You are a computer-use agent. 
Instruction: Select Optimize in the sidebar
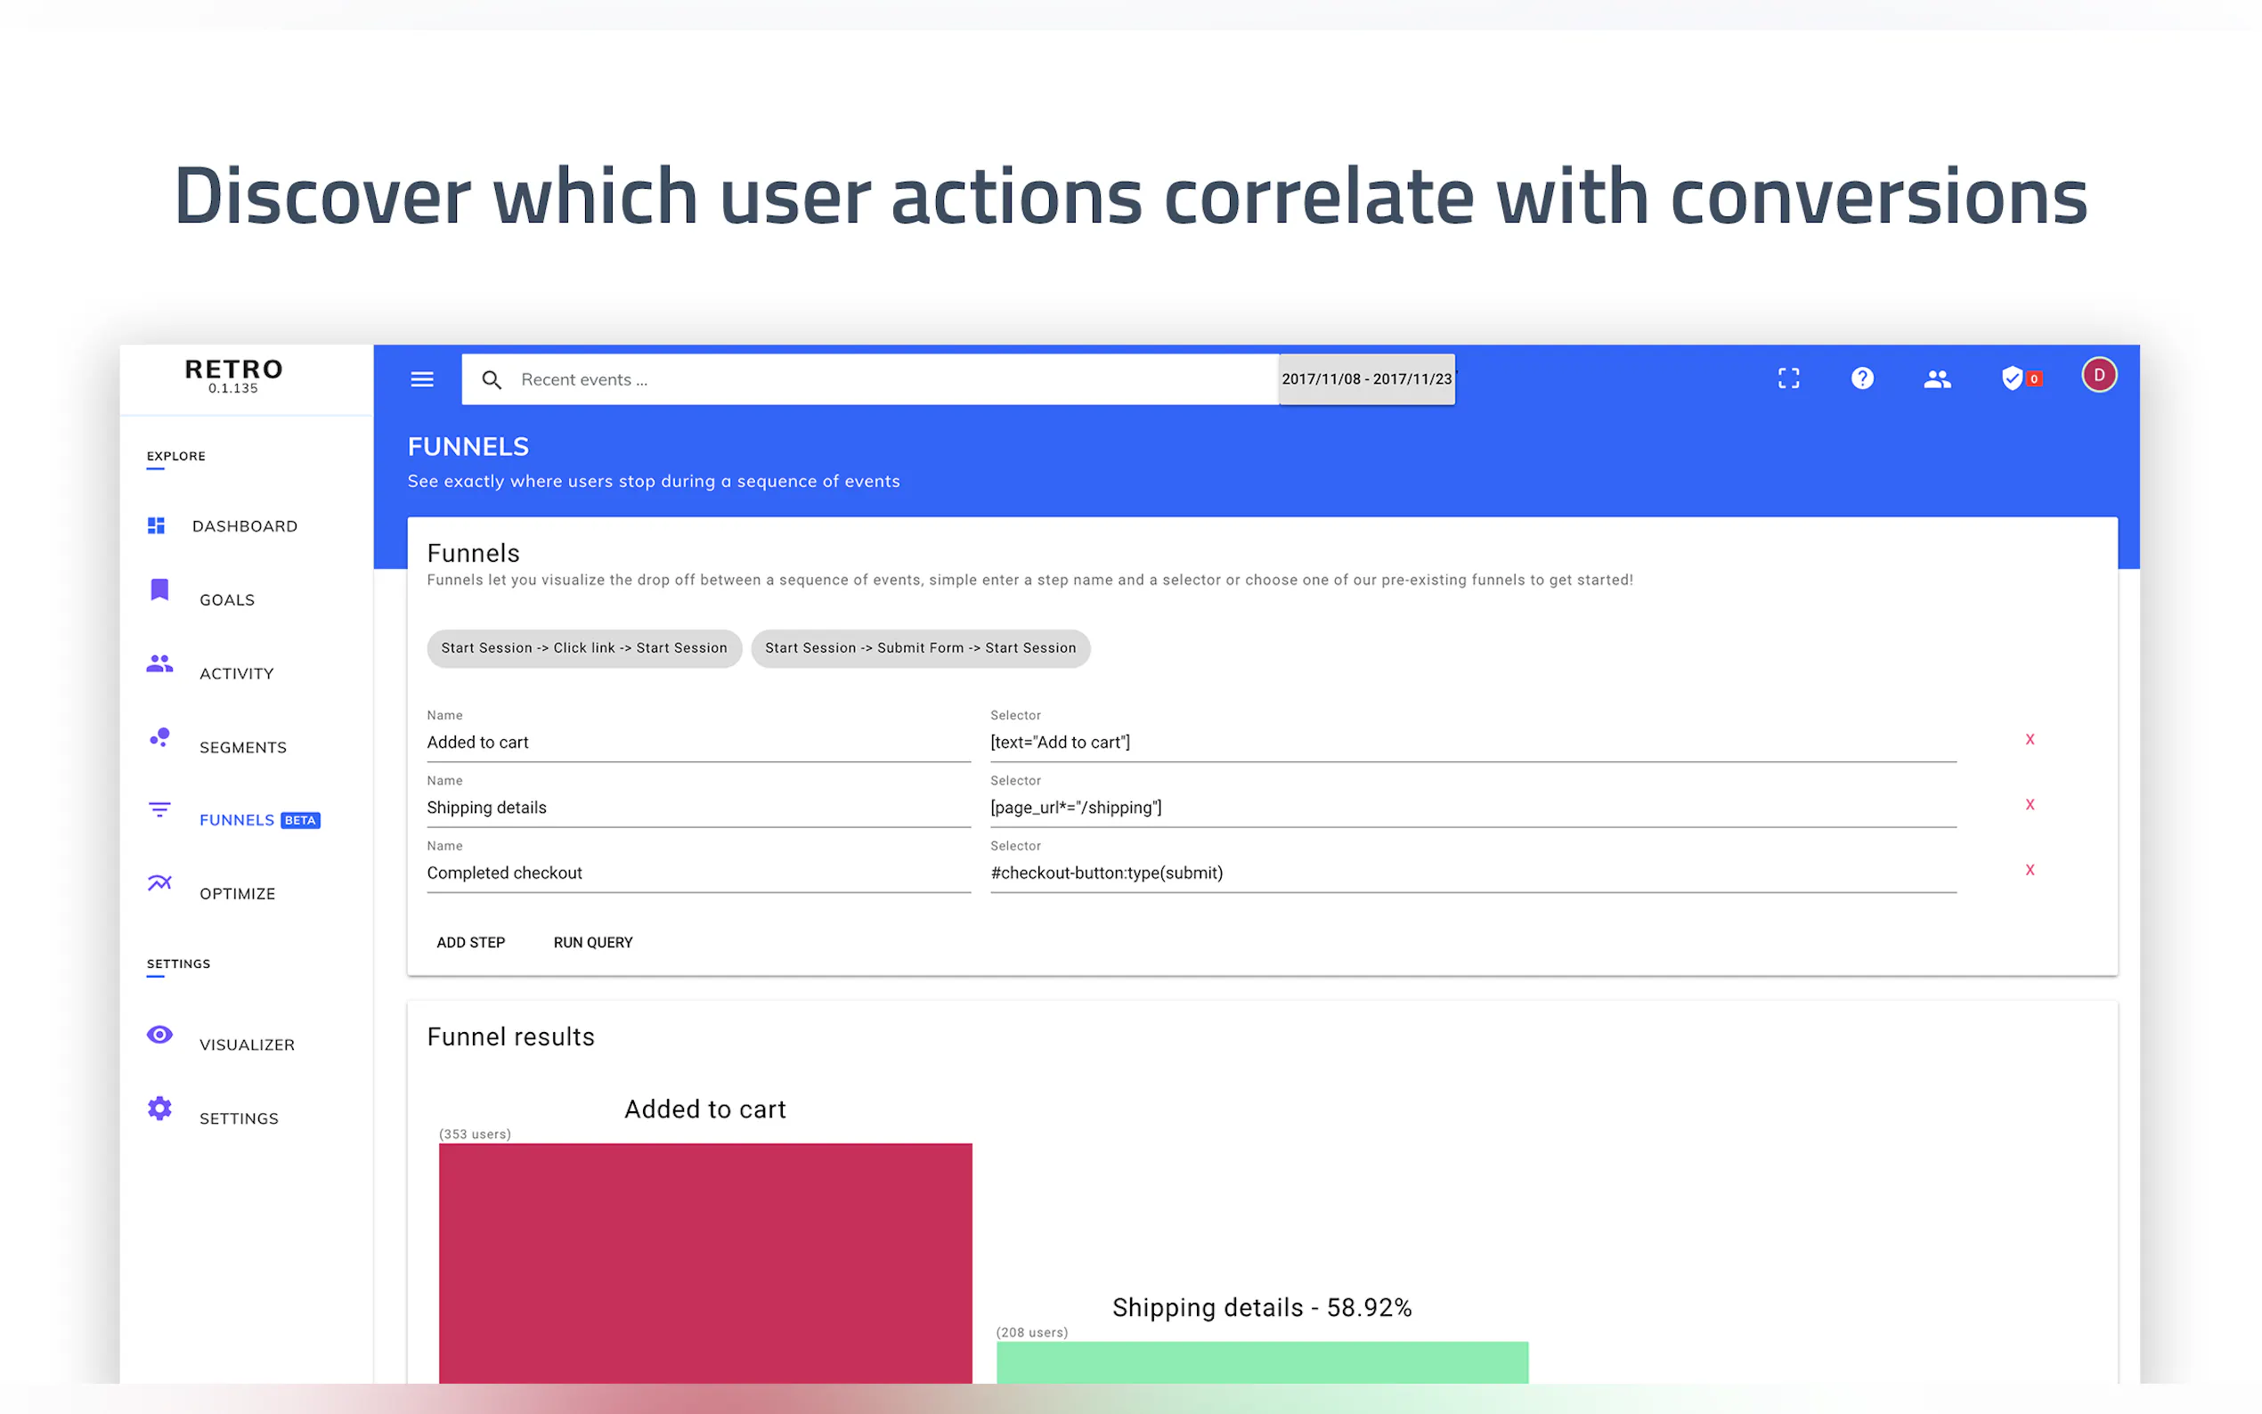237,893
